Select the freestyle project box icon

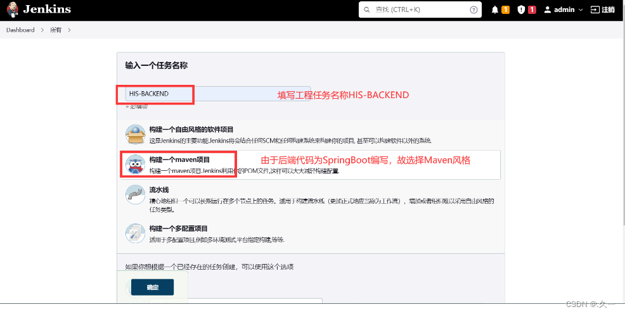[136, 134]
